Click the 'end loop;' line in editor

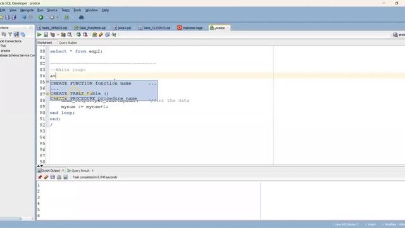[x=62, y=113]
